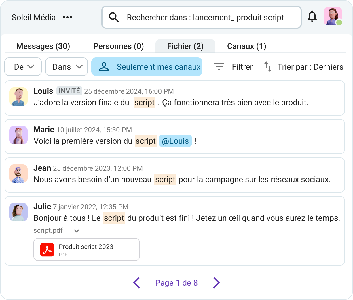
Task: Go to the next results page
Action: pyautogui.click(x=216, y=283)
